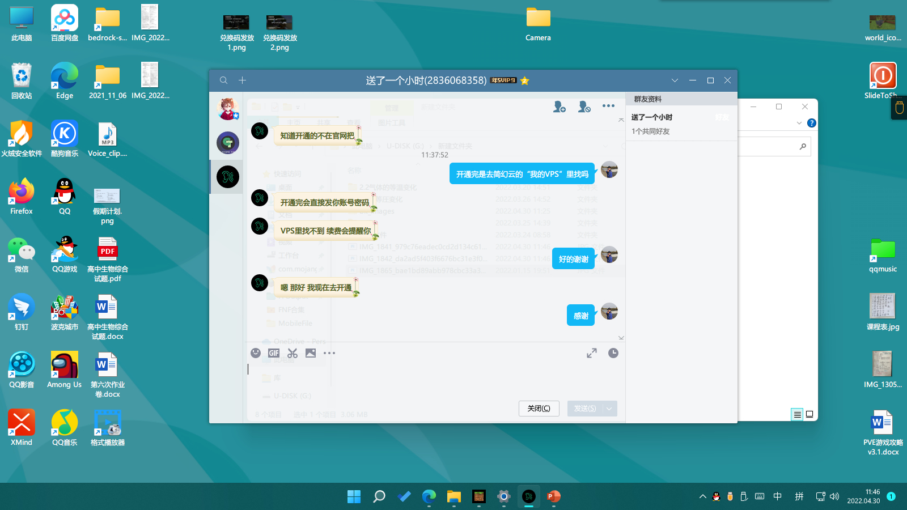Click the yellow star icon in title

pyautogui.click(x=525, y=80)
